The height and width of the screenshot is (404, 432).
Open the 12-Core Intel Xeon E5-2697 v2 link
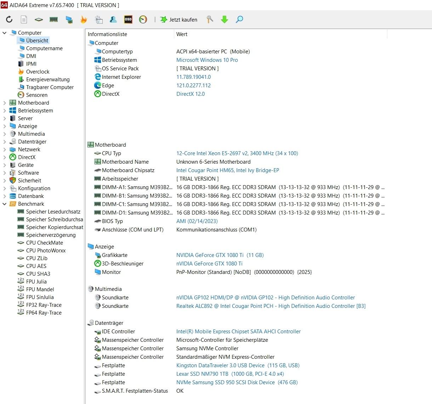click(237, 153)
